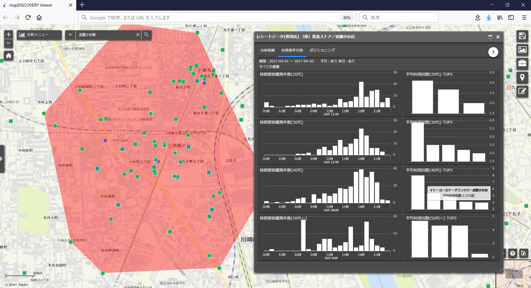Download the receipt data results
Viewport: 531px width, 288px height.
pos(493,52)
